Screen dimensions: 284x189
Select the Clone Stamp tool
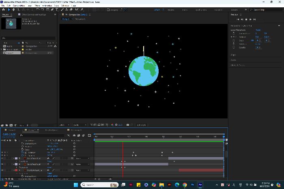pyautogui.click(x=67, y=10)
